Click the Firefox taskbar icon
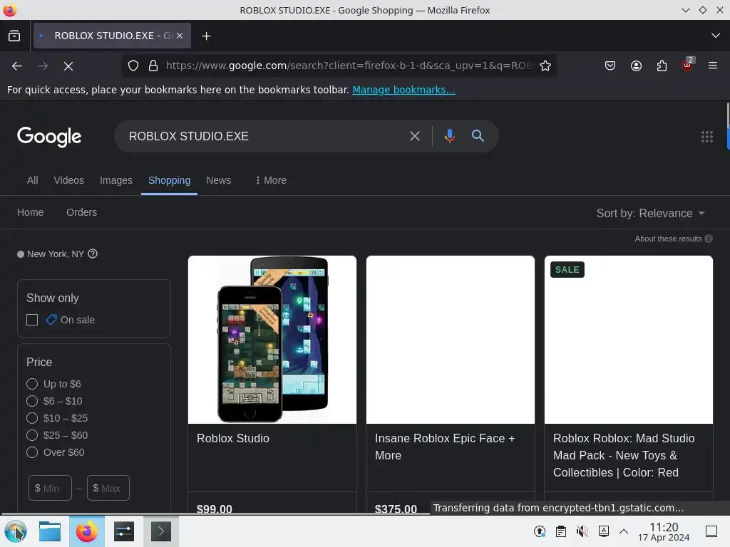Viewport: 730px width, 547px height. (86, 531)
